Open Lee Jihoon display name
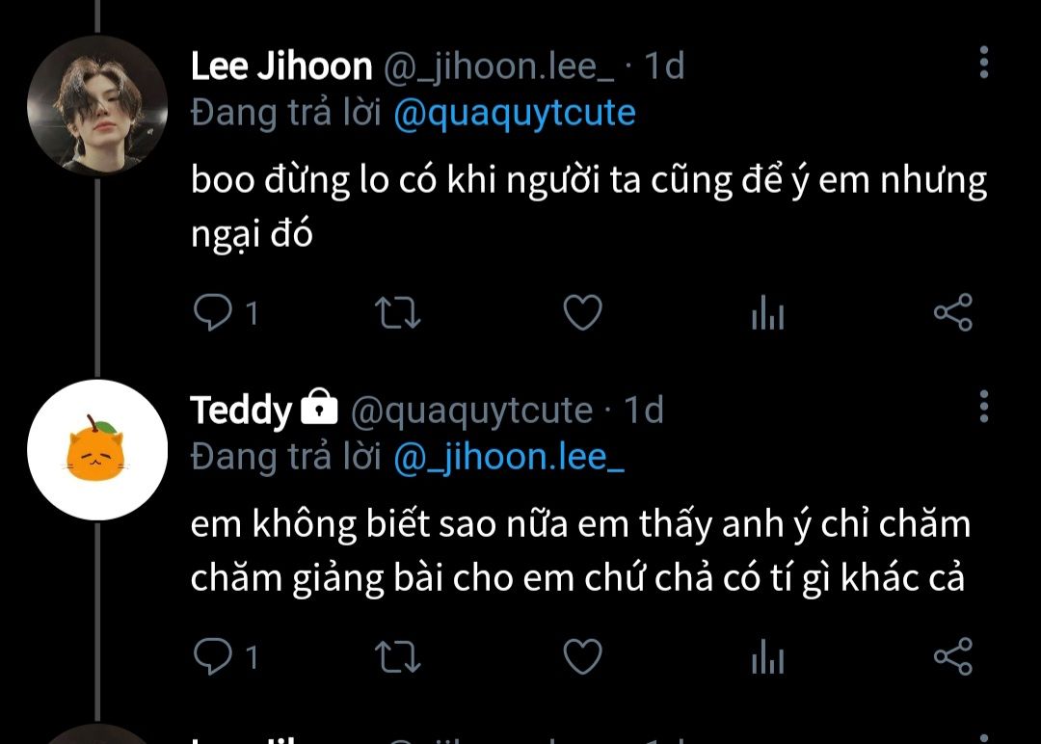The height and width of the screenshot is (744, 1041). [281, 66]
